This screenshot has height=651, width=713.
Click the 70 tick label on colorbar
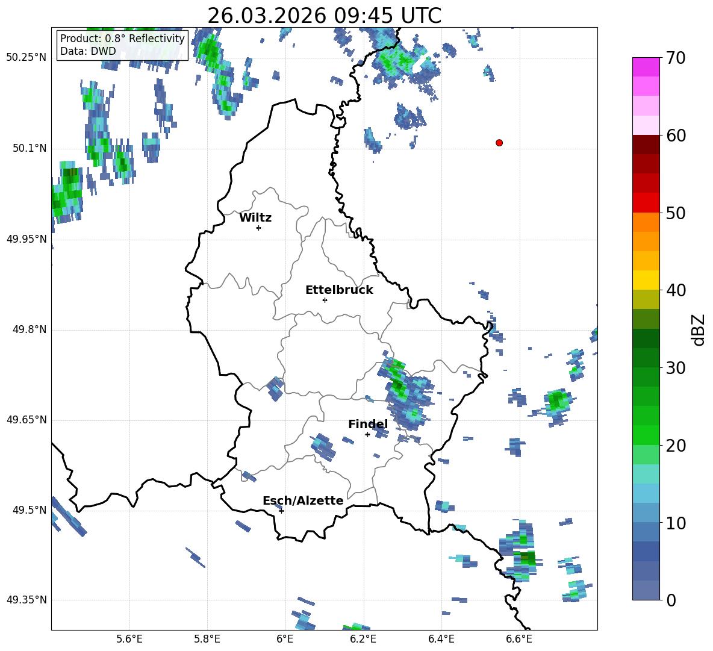coord(676,58)
